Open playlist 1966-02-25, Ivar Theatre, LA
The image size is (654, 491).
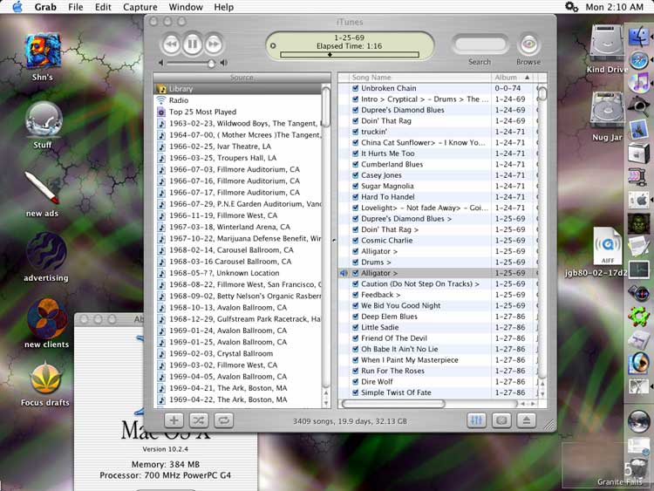pyautogui.click(x=238, y=147)
